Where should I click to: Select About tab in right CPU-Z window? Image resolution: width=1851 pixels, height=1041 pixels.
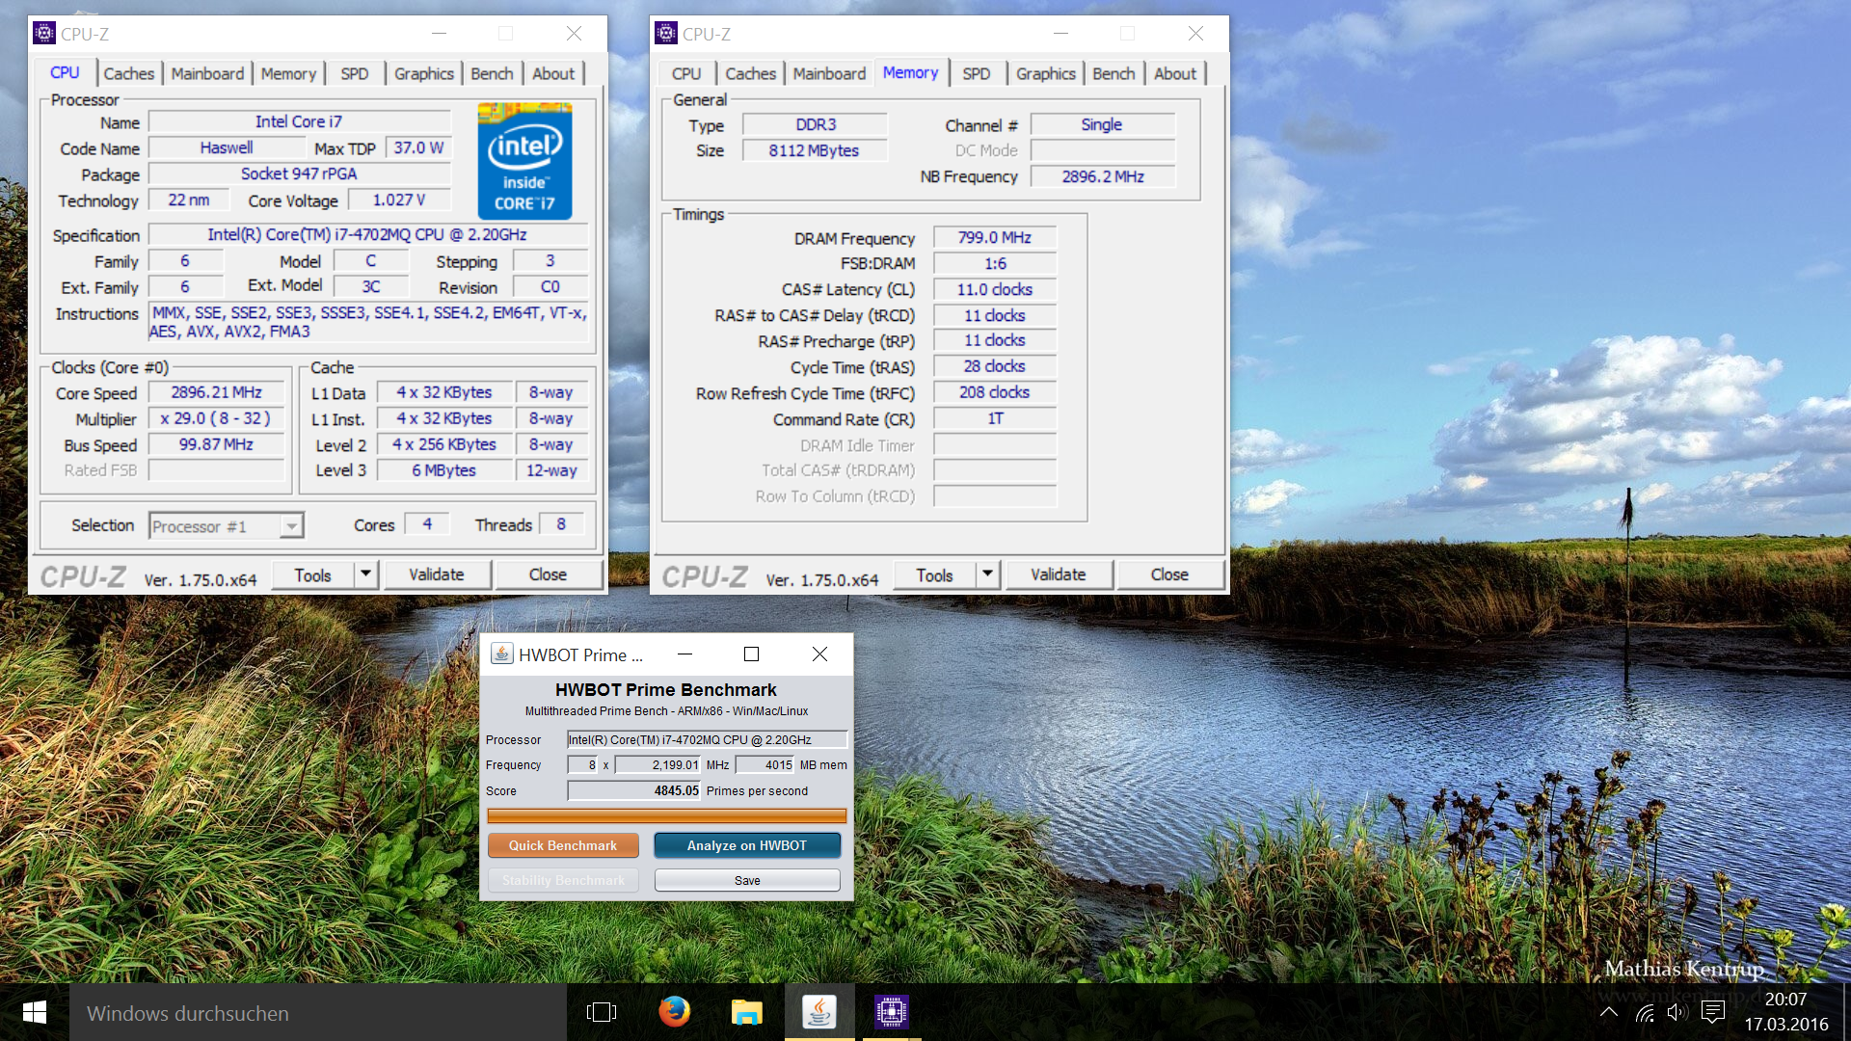coord(1175,73)
